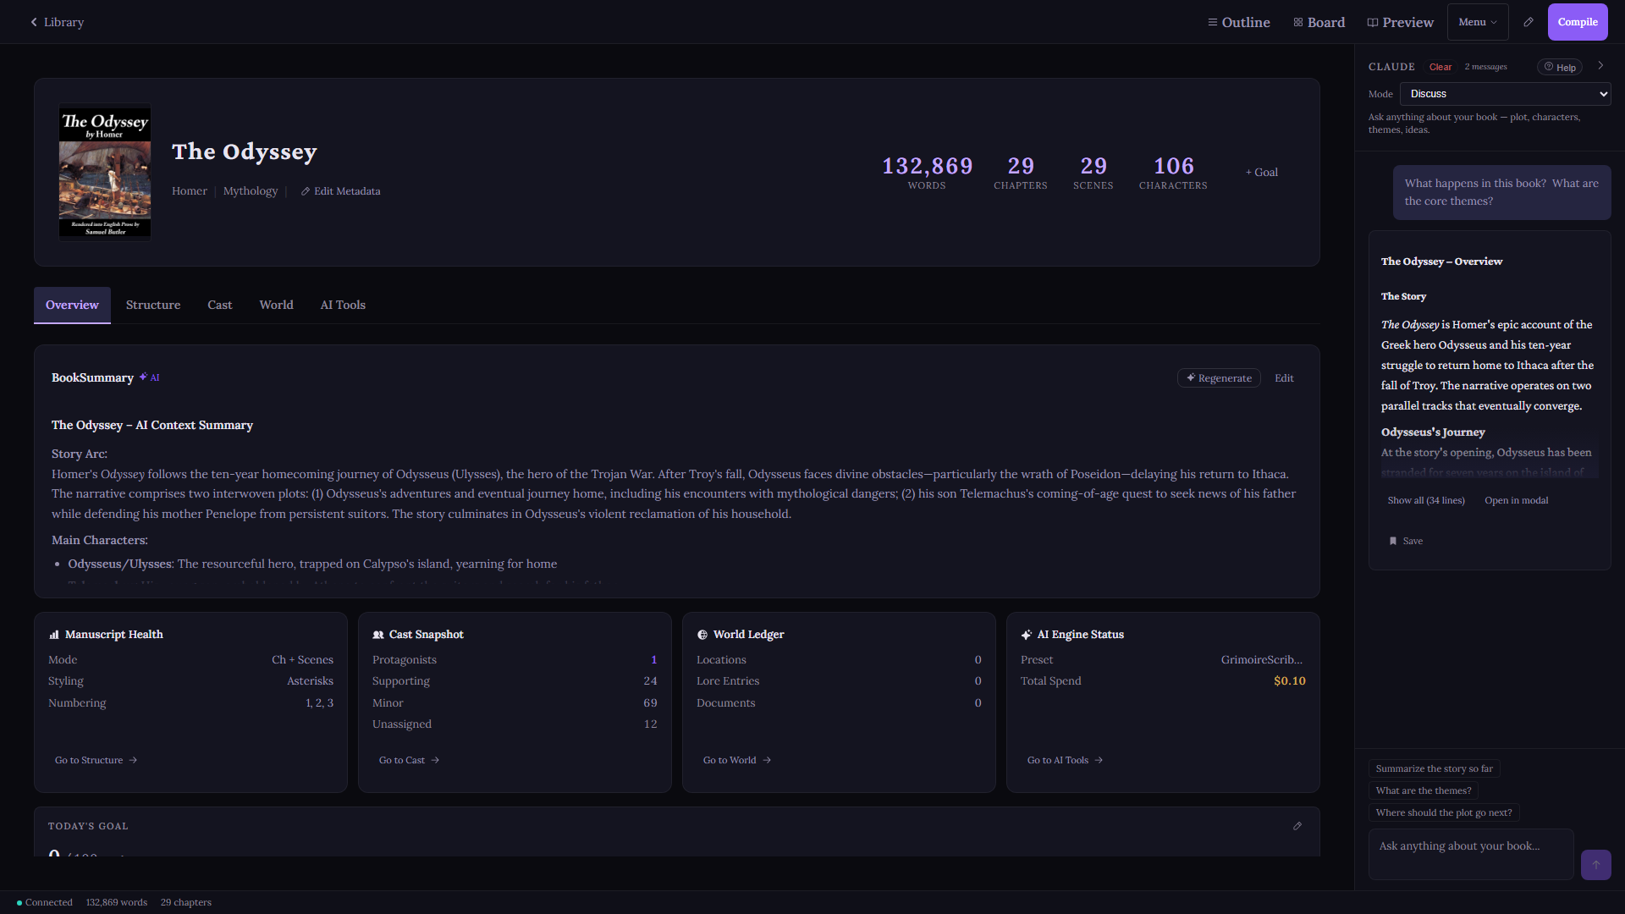The image size is (1625, 914).
Task: Click the Locations 0 row
Action: [839, 660]
